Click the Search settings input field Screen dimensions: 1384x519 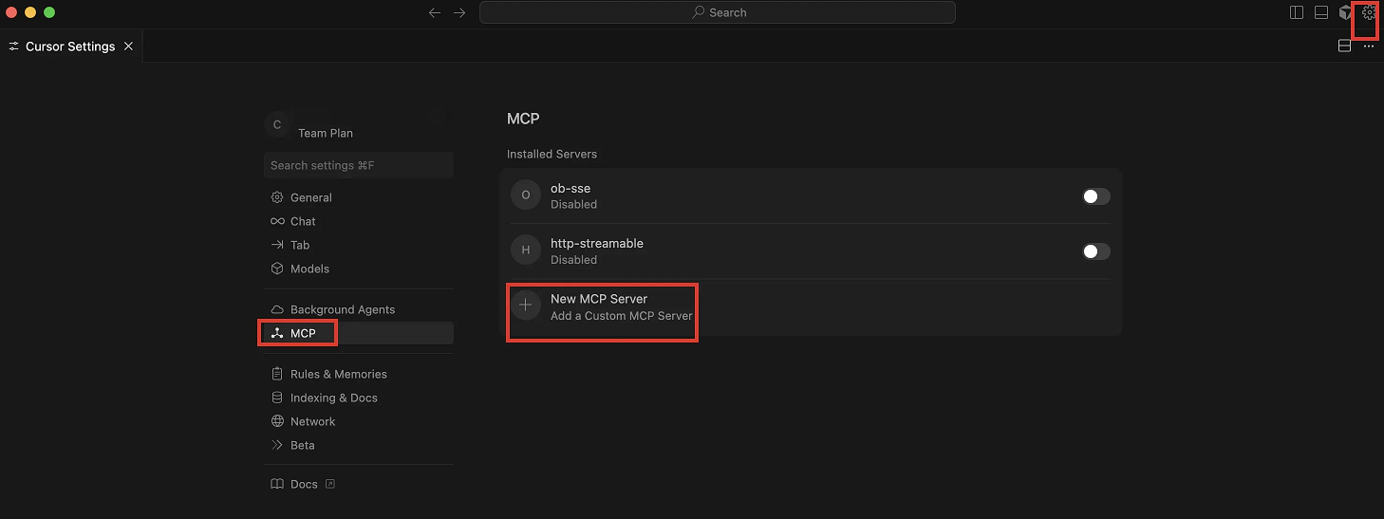(x=358, y=165)
